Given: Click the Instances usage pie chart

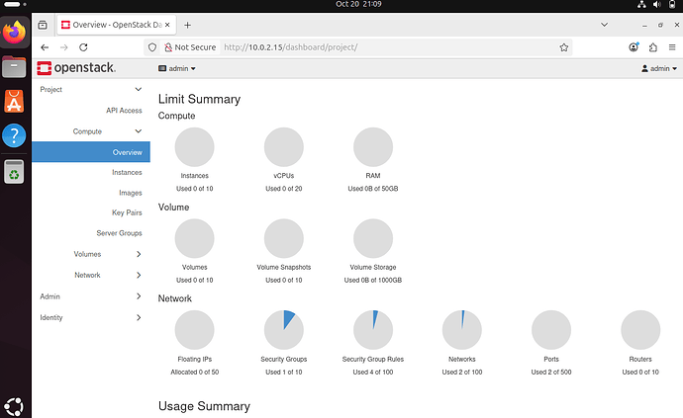Looking at the screenshot, I should pyautogui.click(x=194, y=147).
